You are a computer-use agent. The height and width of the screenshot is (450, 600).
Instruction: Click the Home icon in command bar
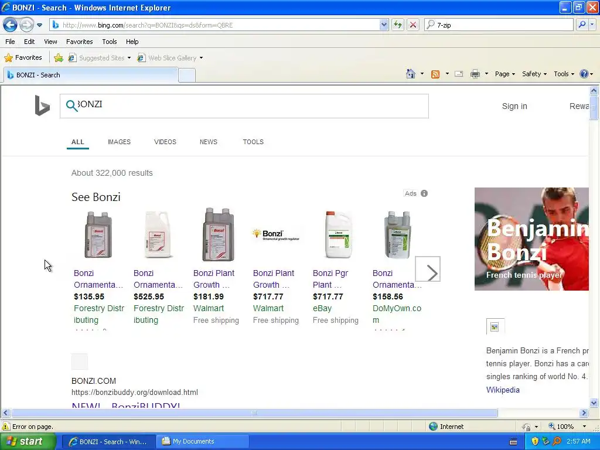(x=411, y=74)
